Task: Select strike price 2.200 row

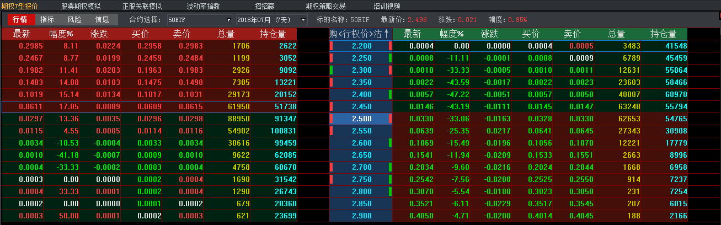Action: (361, 46)
